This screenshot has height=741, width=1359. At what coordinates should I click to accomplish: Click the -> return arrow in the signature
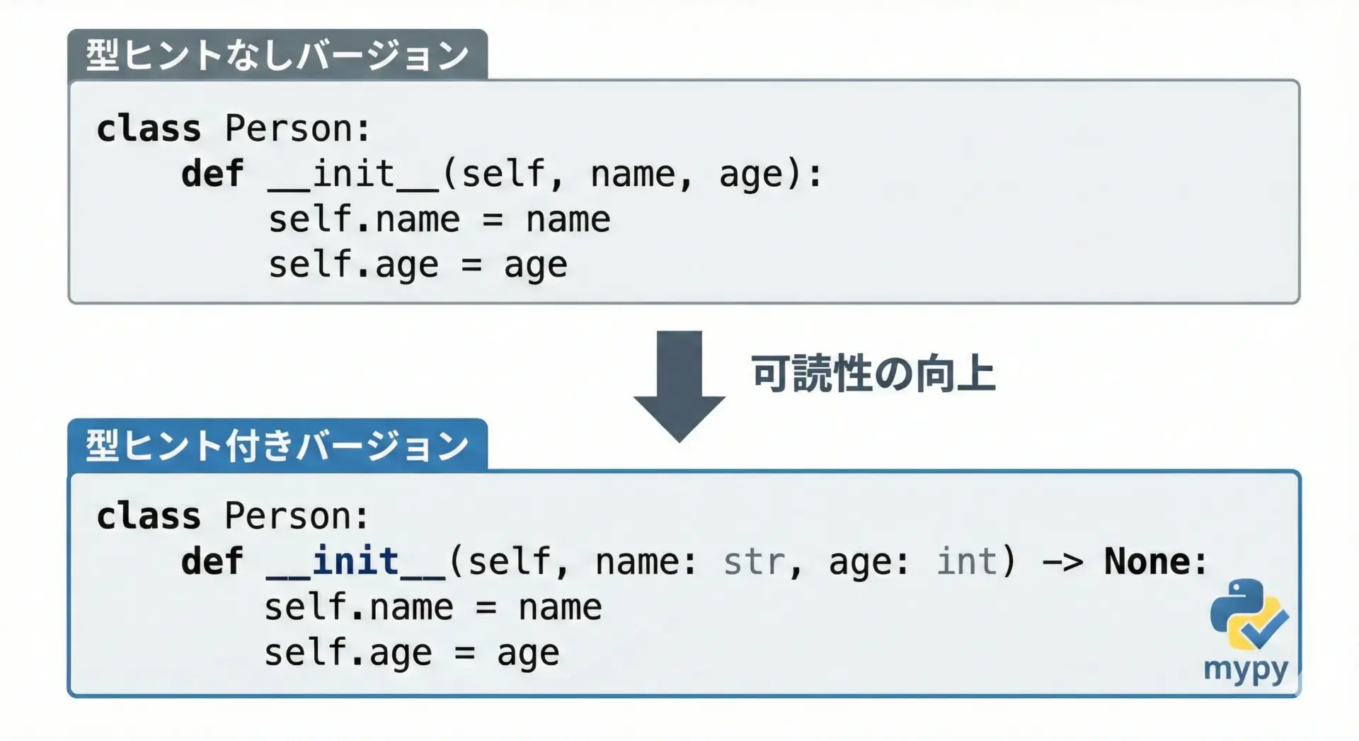1063,562
